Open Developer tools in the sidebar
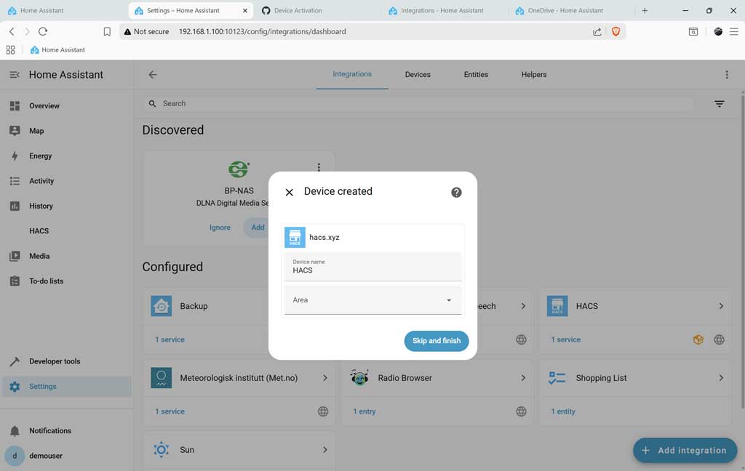The image size is (745, 471). [x=66, y=361]
